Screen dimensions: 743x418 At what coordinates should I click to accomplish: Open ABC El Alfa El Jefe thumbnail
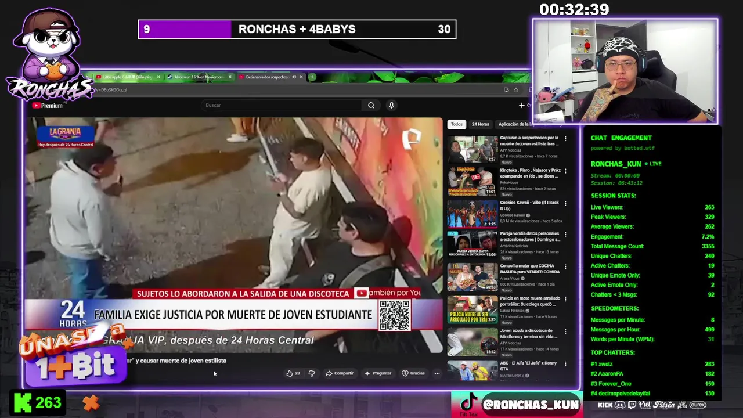(x=473, y=370)
